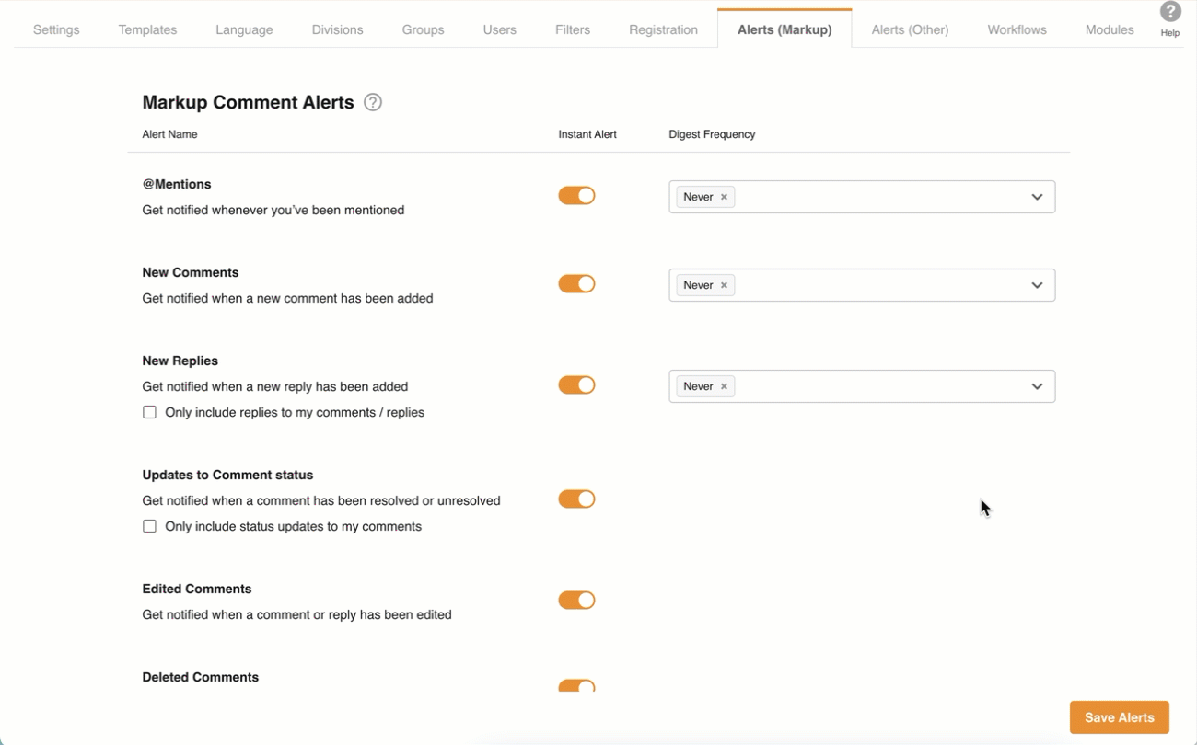Click the Markup Comment Alerts info icon
The height and width of the screenshot is (745, 1197).
point(373,102)
